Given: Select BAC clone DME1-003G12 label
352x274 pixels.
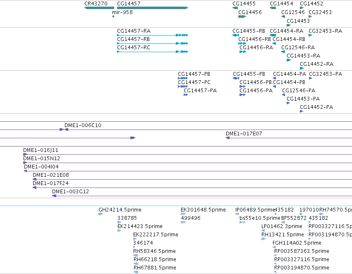Looking at the screenshot, I should (x=70, y=192).
